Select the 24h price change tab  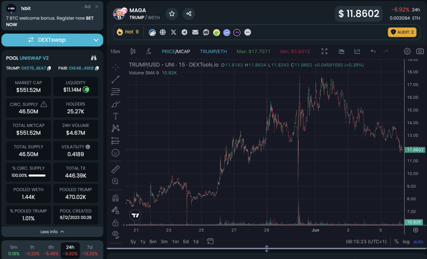point(70,250)
